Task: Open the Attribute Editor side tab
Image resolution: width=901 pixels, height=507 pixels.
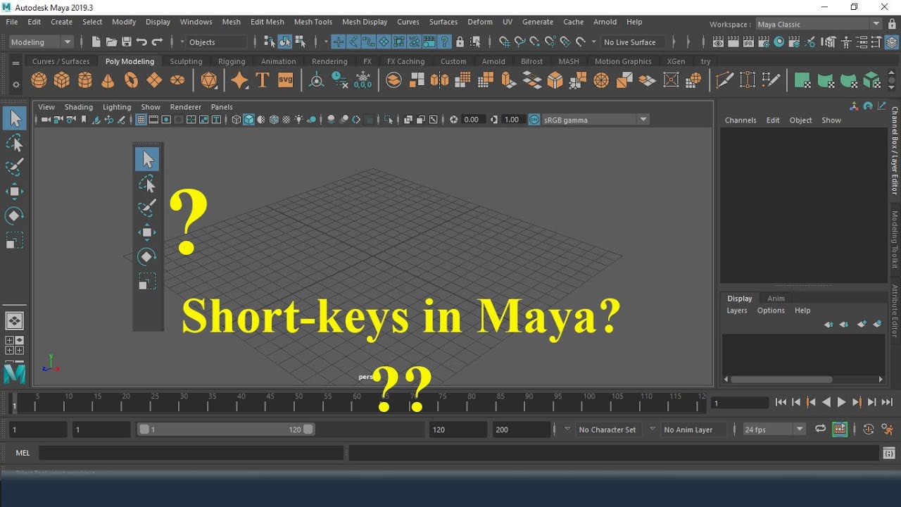Action: pos(895,311)
